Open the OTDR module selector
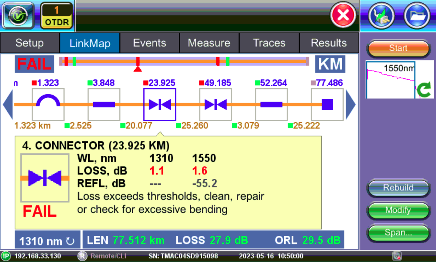This screenshot has width=436, height=262. [56, 15]
